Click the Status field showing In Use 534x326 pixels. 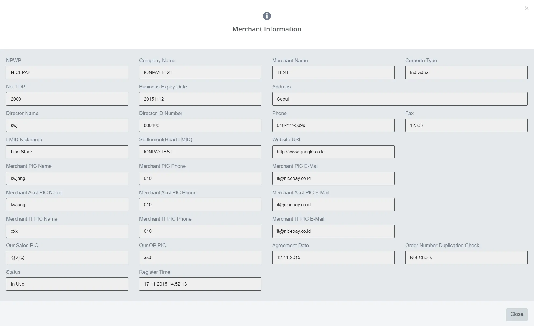click(x=67, y=284)
